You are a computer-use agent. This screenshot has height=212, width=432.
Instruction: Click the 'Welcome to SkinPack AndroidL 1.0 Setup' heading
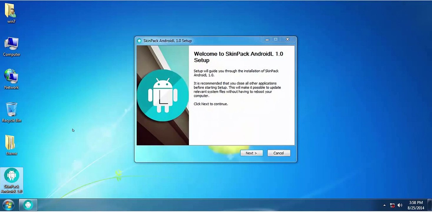(239, 57)
